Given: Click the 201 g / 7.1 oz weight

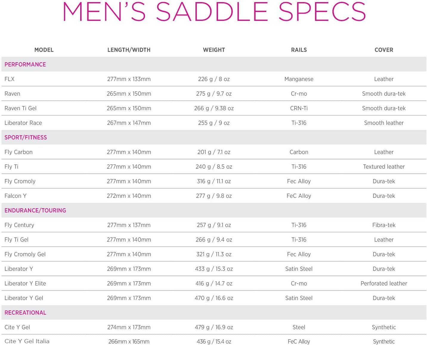Looking at the screenshot, I should tap(214, 152).
